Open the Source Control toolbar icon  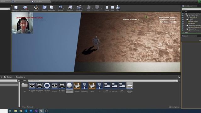click(x=25, y=8)
